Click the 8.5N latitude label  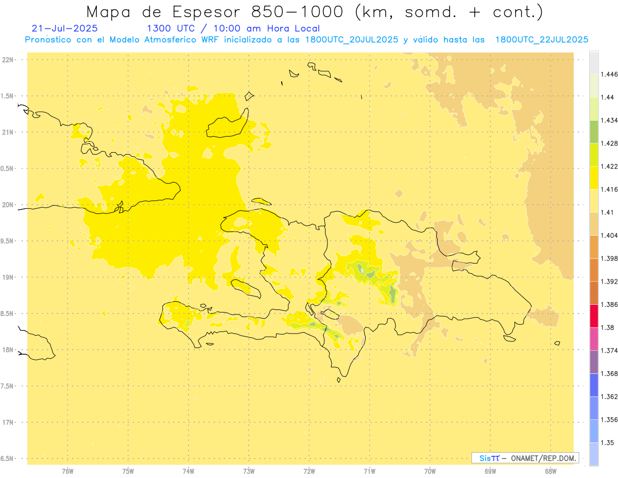(8, 314)
